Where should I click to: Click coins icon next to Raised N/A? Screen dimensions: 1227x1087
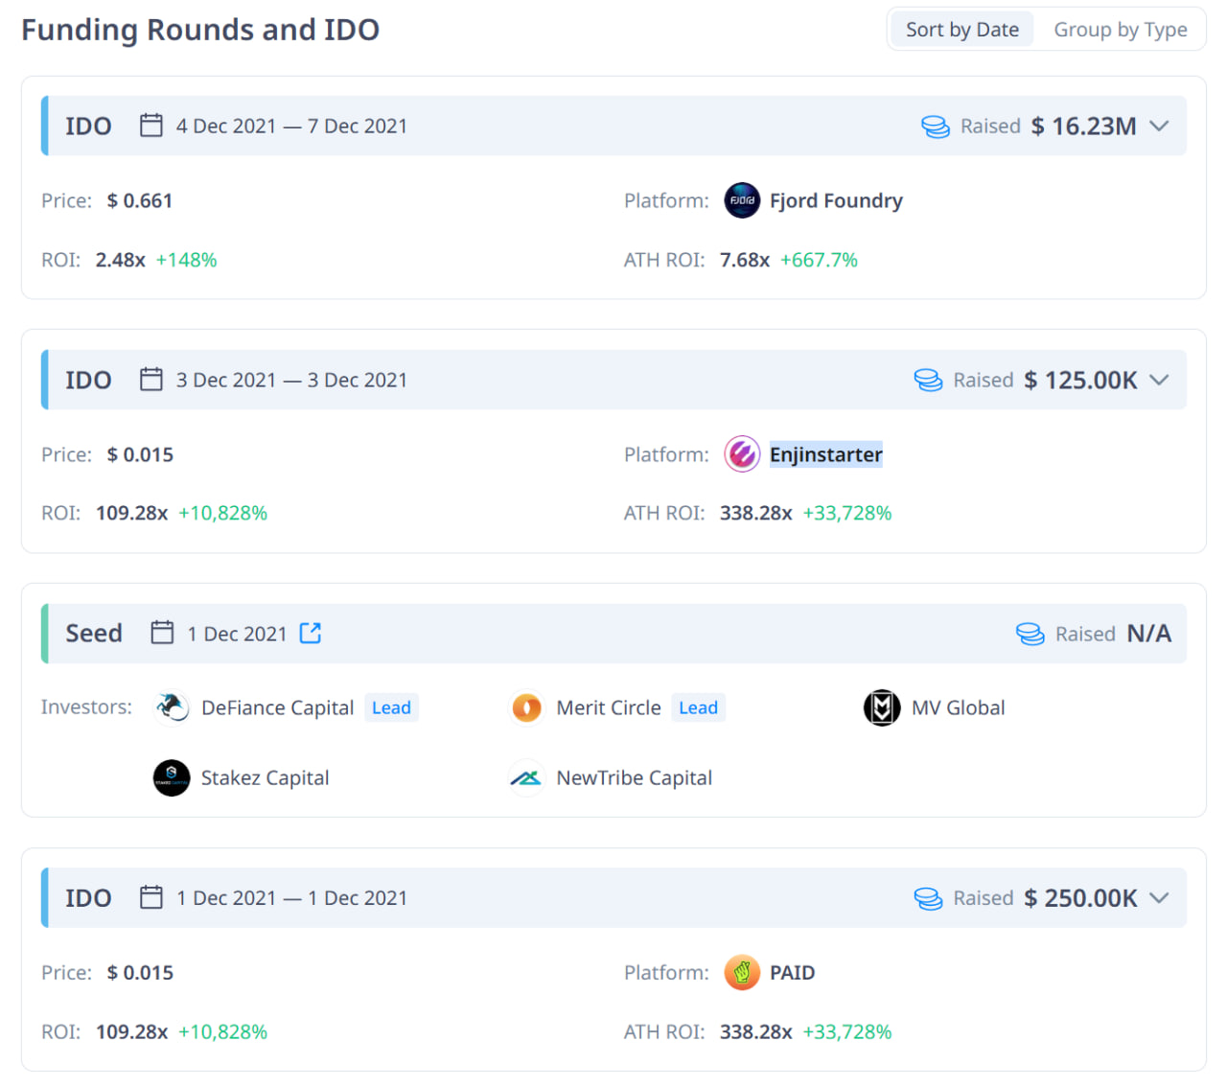point(1030,635)
